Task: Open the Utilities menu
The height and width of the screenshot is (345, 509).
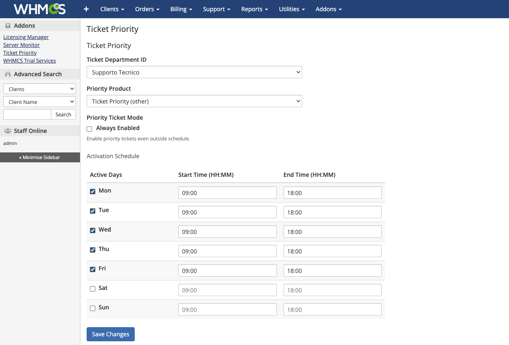Action: 292,9
